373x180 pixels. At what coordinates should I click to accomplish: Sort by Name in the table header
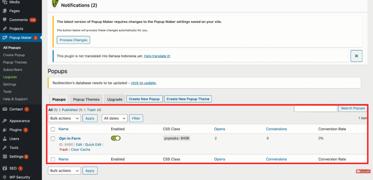pos(63,129)
